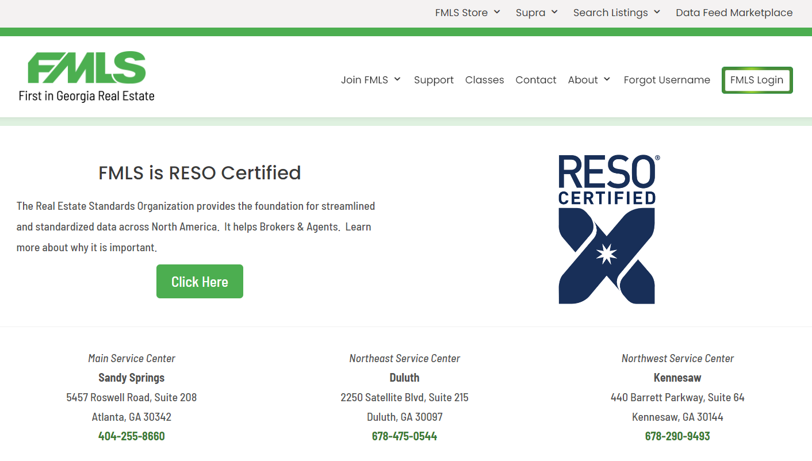The width and height of the screenshot is (812, 461).
Task: Click address 2250 Satellite Blvd, Suite 215
Action: tap(404, 397)
